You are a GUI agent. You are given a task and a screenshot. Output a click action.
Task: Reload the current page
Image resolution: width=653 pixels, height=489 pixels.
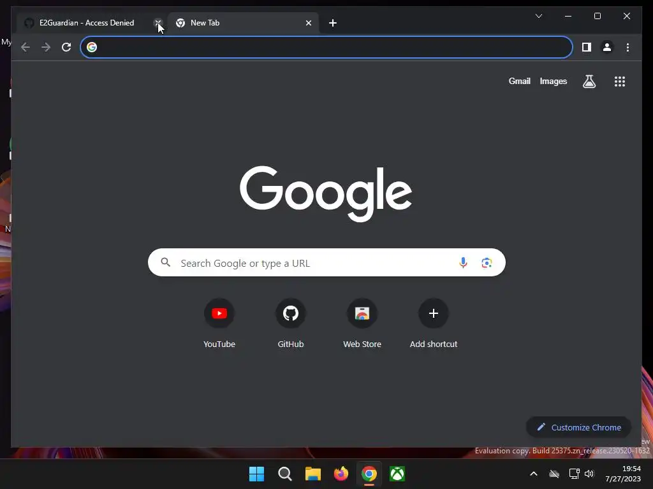[66, 47]
